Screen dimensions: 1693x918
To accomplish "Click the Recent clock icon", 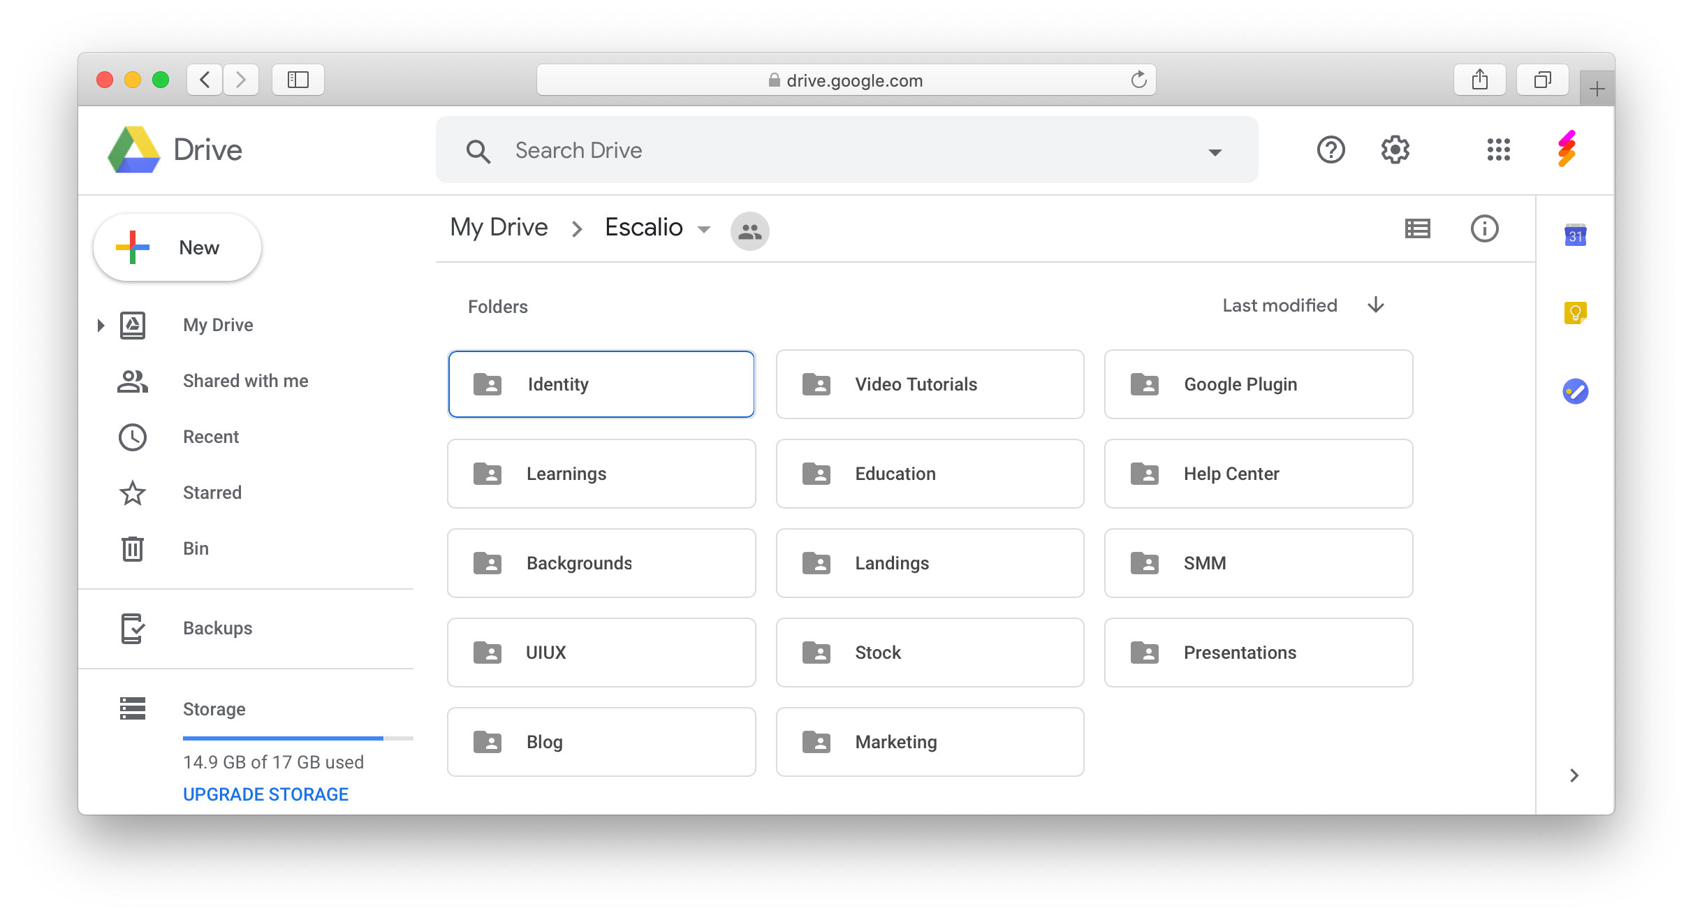I will click(132, 437).
